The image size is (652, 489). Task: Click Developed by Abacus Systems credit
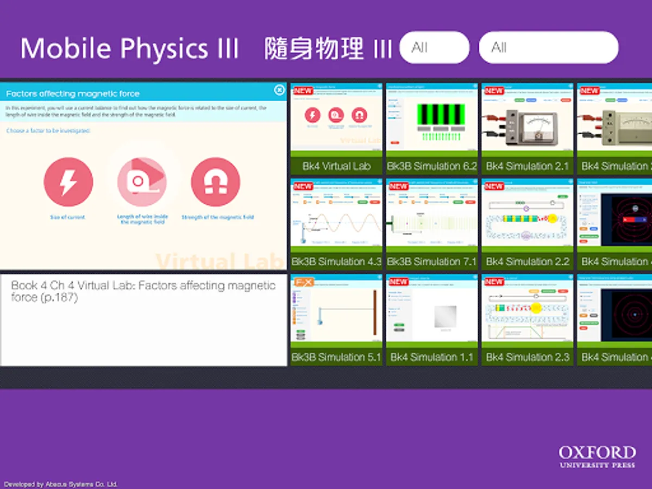pyautogui.click(x=60, y=484)
